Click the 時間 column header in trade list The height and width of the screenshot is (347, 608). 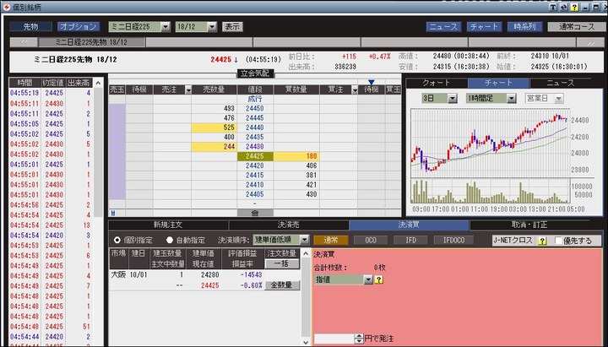[24, 83]
